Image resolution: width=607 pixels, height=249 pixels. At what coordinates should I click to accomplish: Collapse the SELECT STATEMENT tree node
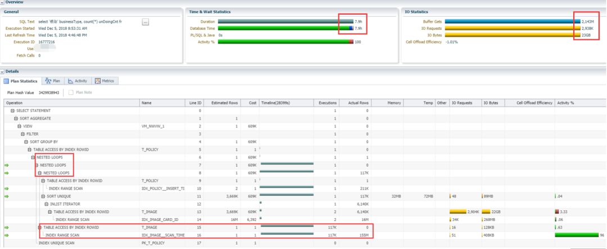click(x=12, y=111)
